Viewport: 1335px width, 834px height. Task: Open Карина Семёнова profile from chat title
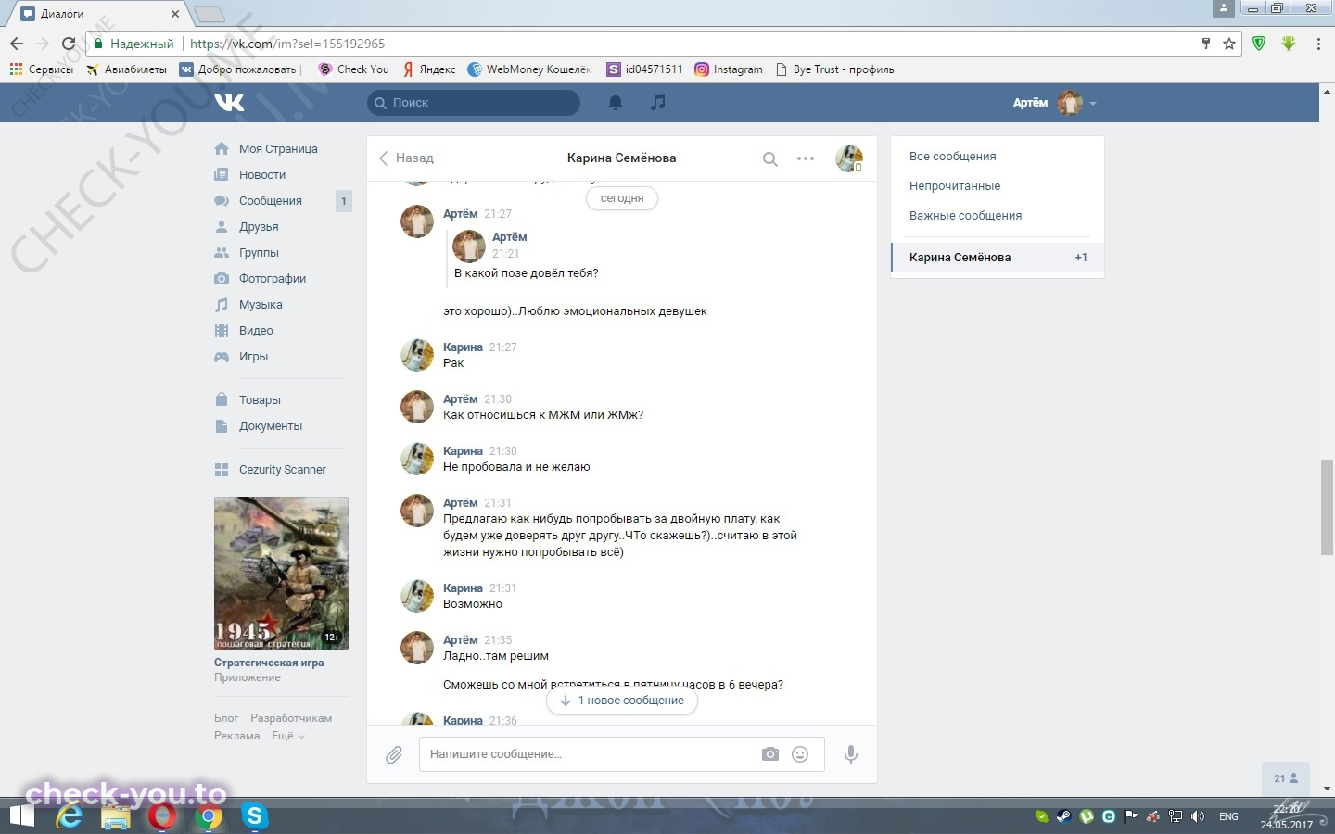tap(621, 158)
